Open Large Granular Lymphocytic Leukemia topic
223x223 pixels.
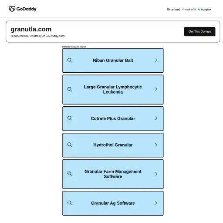point(113,89)
